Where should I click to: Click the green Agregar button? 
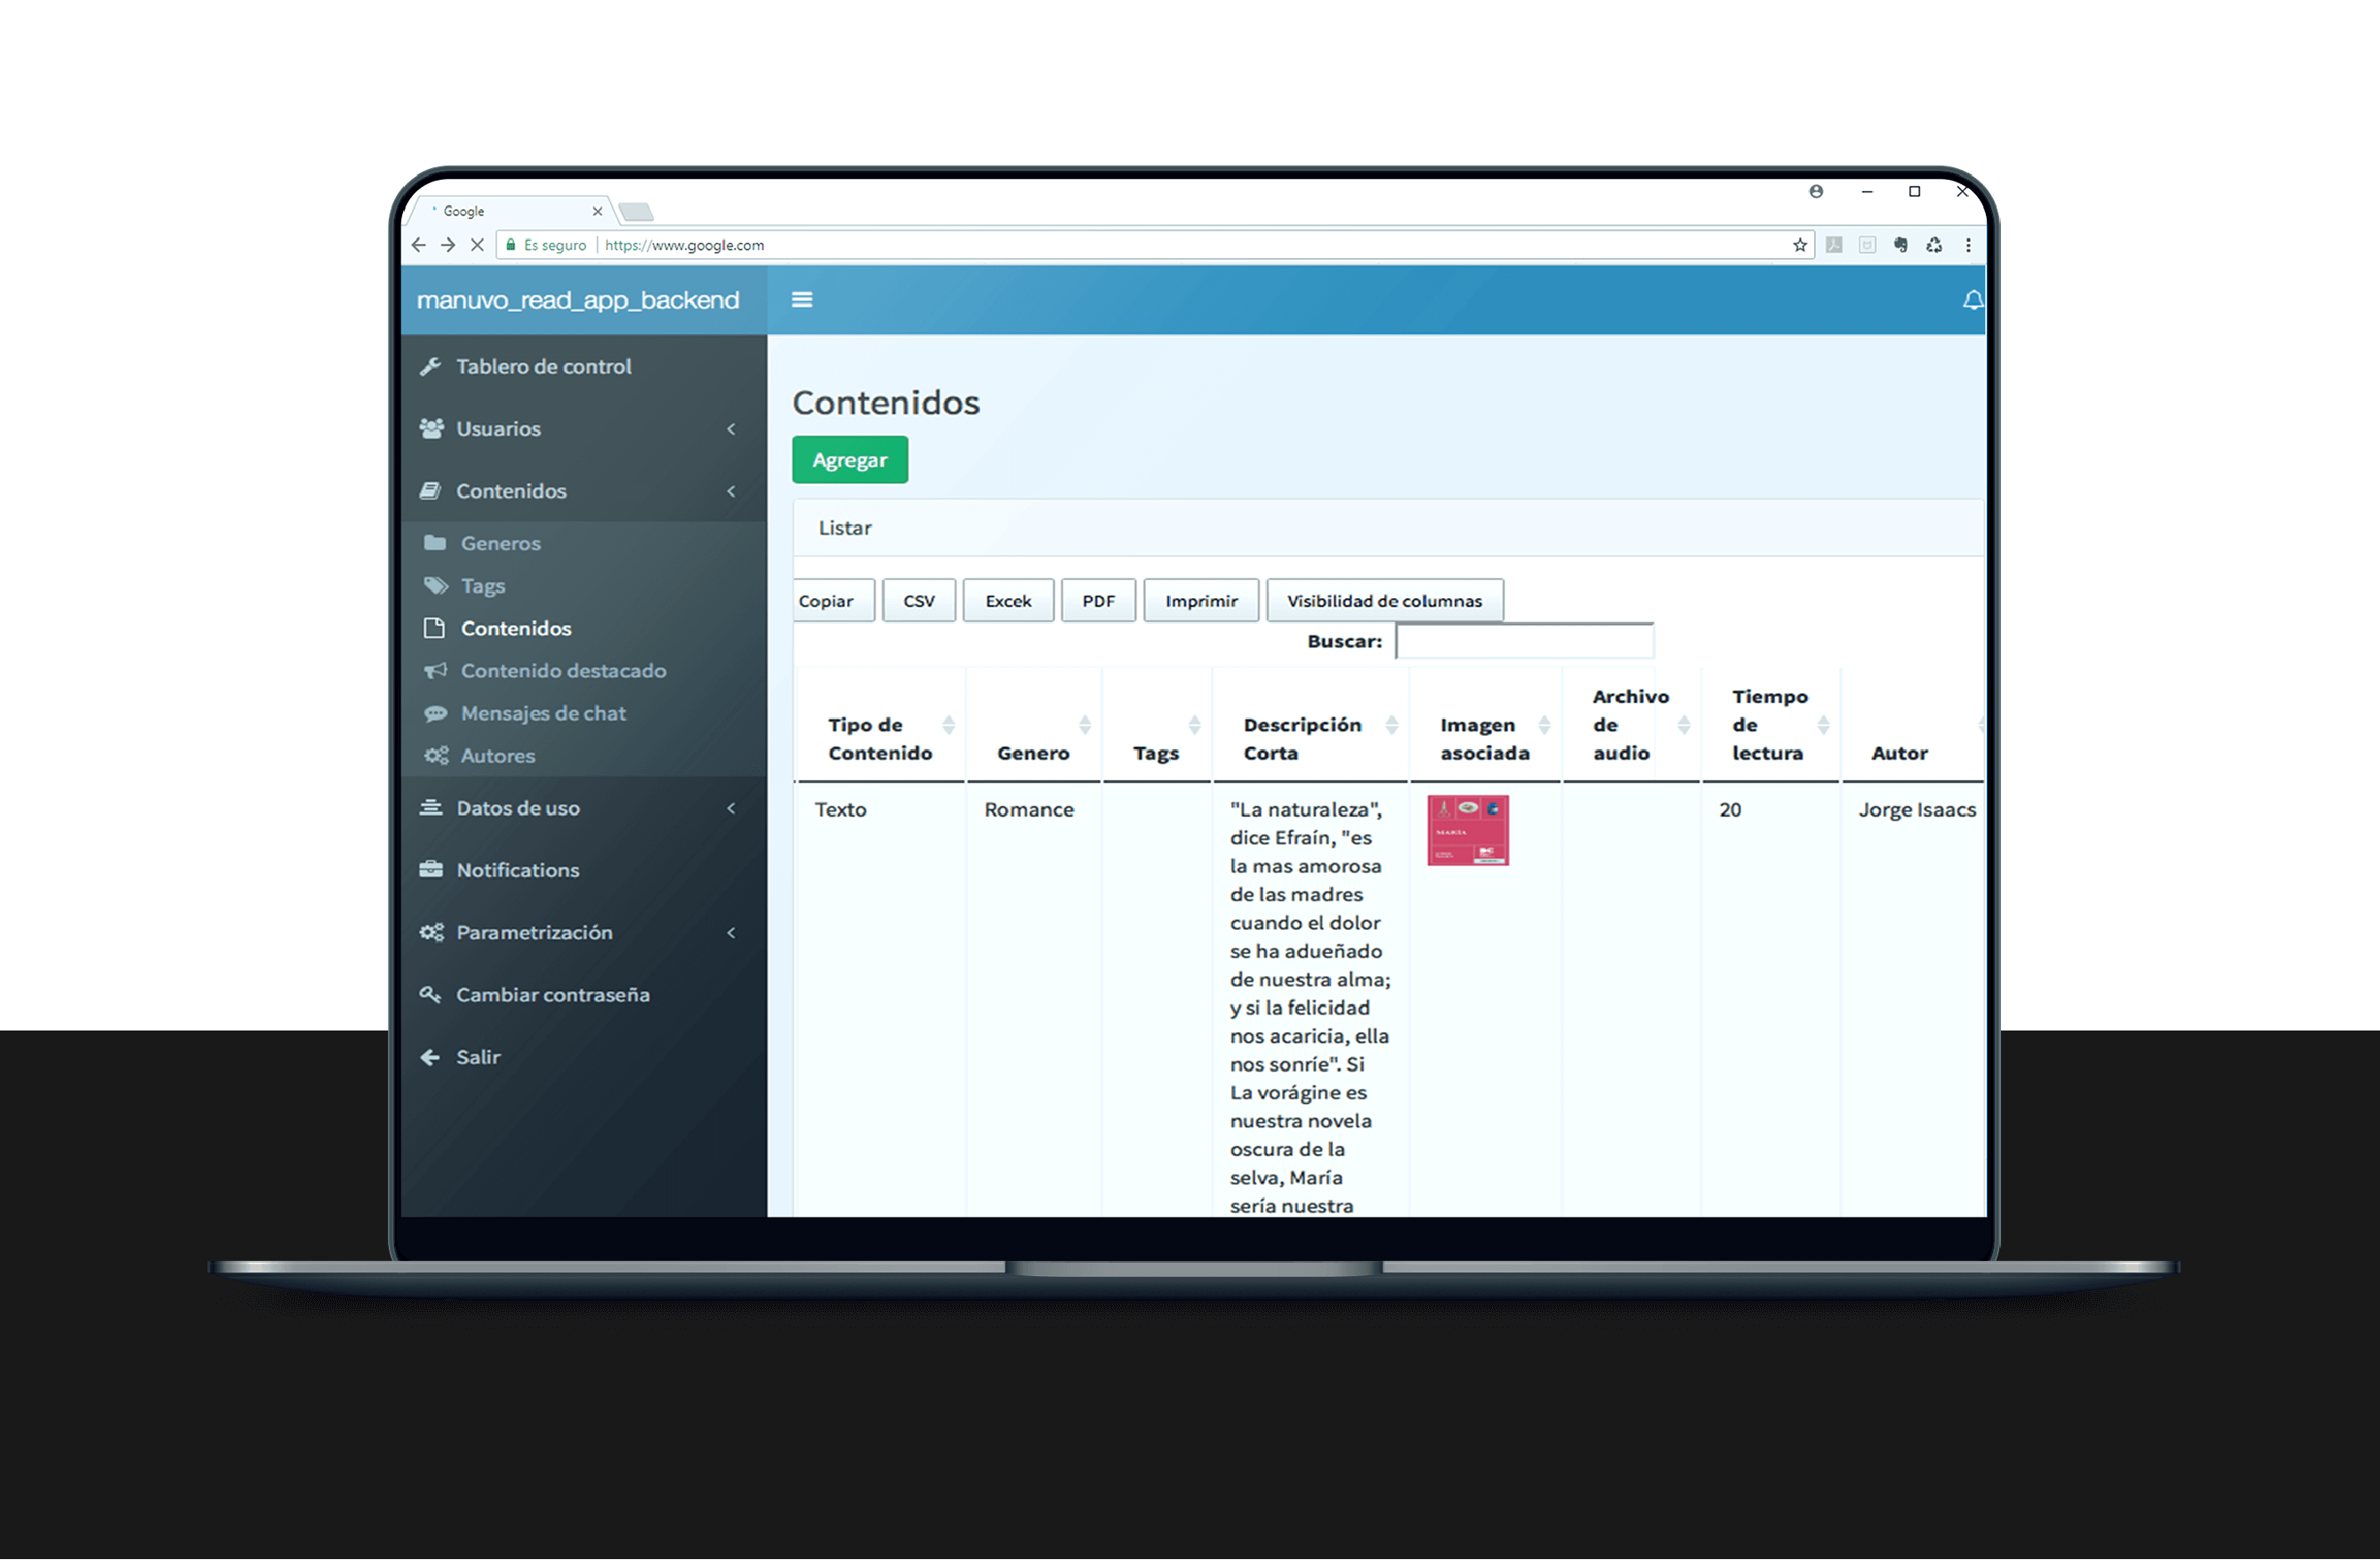850,460
